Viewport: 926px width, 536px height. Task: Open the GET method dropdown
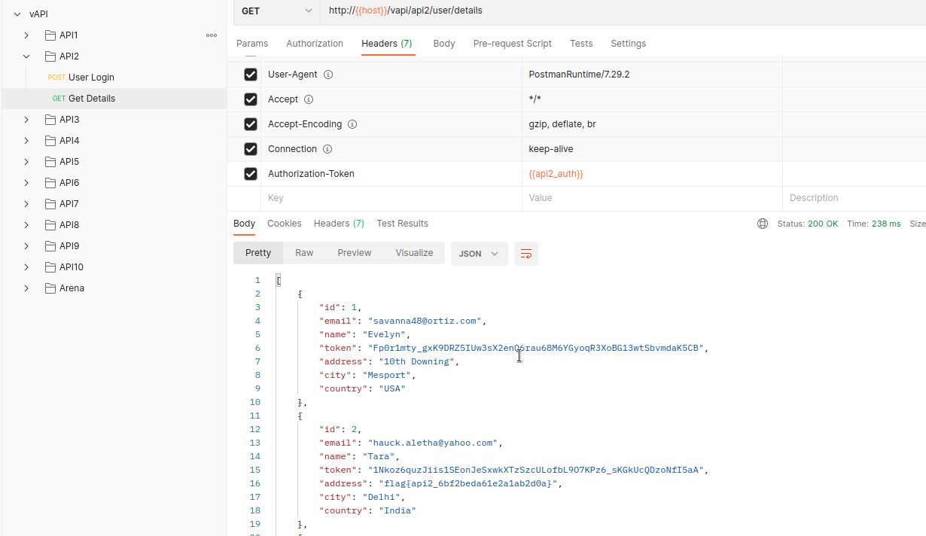(276, 11)
